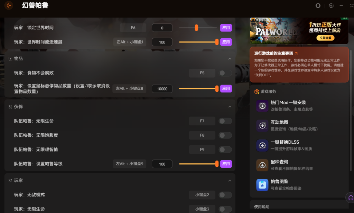Click the 互动地图 download icon
The width and height of the screenshot is (354, 213).
pos(262,126)
